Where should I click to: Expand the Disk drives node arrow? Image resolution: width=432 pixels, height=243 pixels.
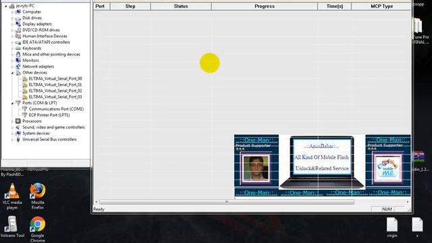click(12, 18)
